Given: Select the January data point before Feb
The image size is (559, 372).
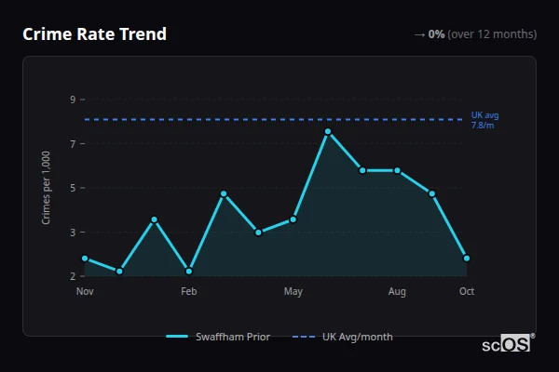Looking at the screenshot, I should [154, 219].
